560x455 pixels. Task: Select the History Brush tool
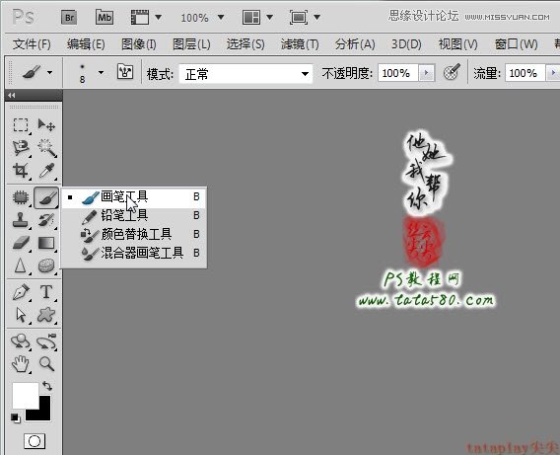[46, 220]
